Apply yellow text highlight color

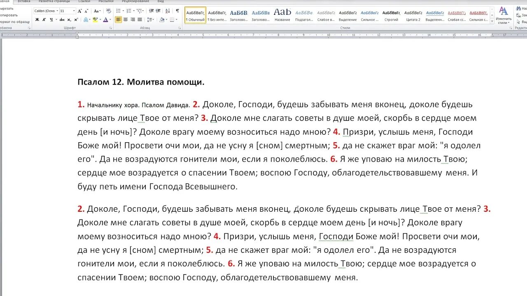95,19
